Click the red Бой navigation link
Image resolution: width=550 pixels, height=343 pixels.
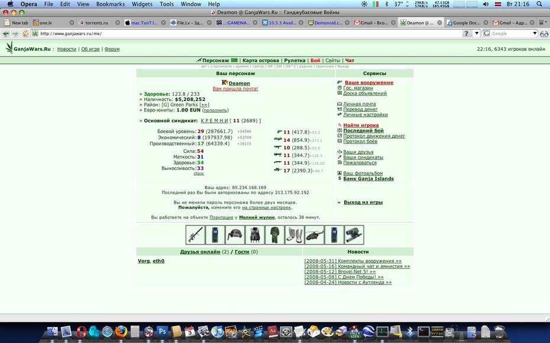(315, 61)
